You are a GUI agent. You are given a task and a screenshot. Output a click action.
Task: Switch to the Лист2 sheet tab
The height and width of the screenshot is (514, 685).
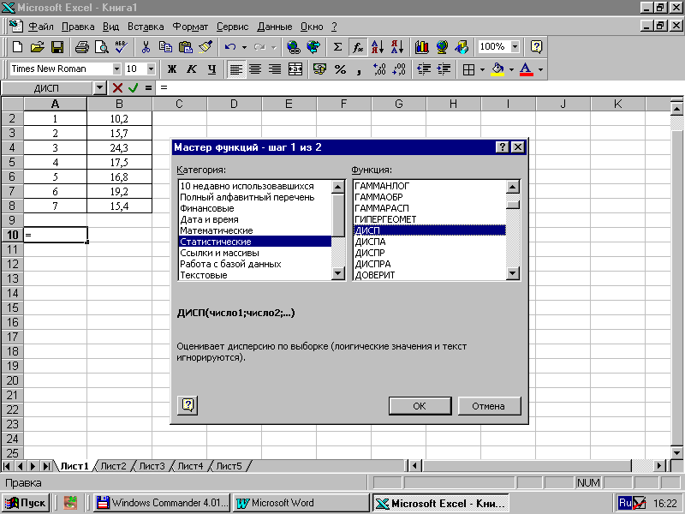(x=113, y=466)
